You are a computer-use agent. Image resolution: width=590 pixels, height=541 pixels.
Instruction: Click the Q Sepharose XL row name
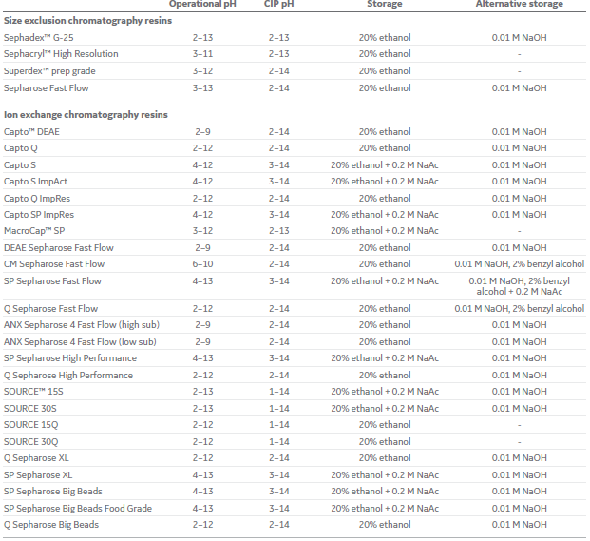tap(36, 458)
